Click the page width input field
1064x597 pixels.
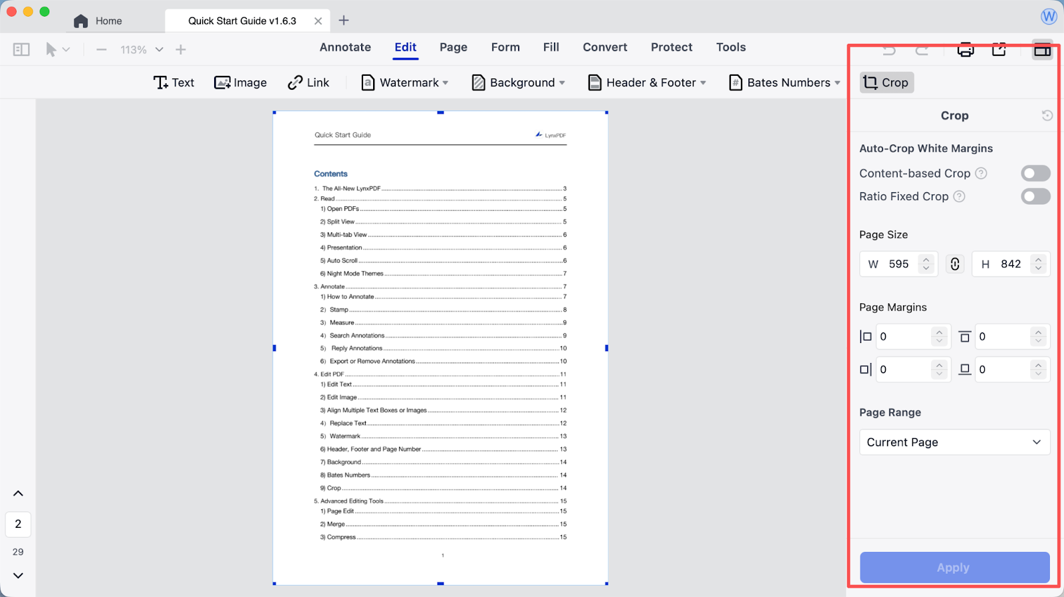coord(899,264)
